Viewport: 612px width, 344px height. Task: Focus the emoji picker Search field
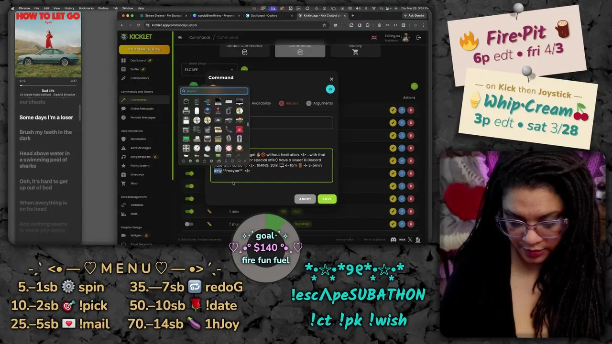[214, 91]
